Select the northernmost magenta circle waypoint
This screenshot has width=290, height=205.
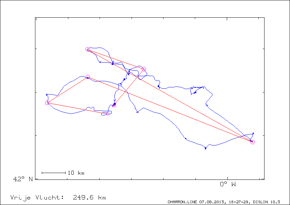pyautogui.click(x=87, y=49)
